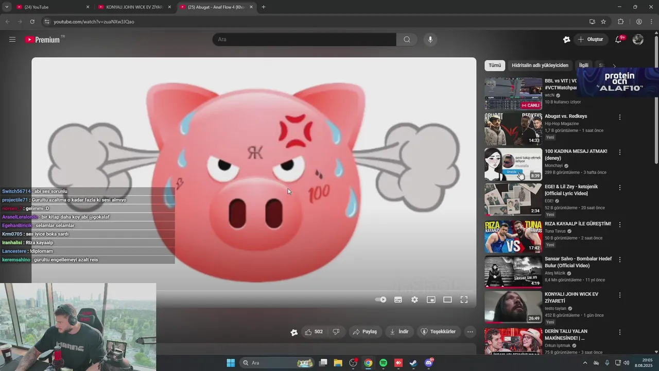Like the video showing 502 likes

(x=314, y=332)
